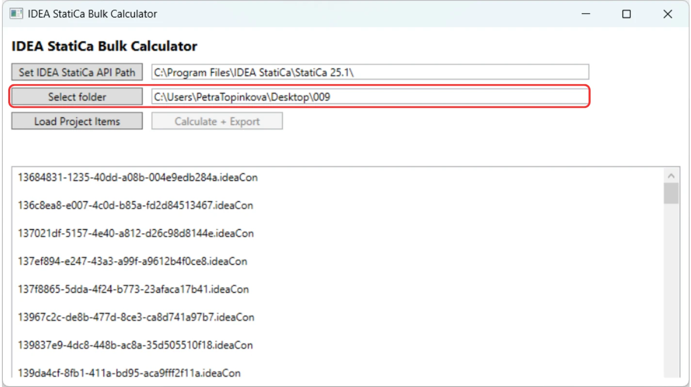Select file 13684831-1235-40dd-a08b-004e9edb284a.ideaCon
Screen dimensions: 691x387
click(138, 178)
